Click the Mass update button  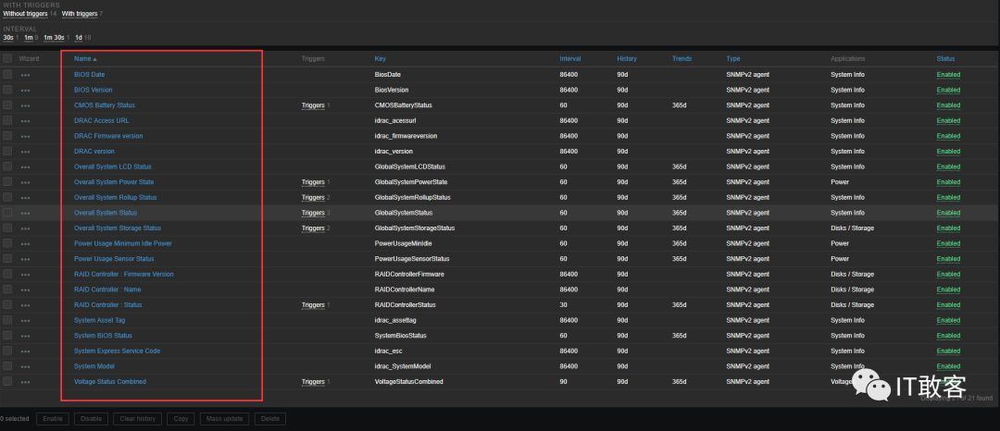coord(224,419)
